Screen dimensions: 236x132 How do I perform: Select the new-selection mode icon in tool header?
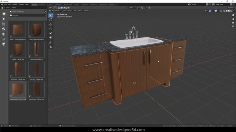pos(59,8)
